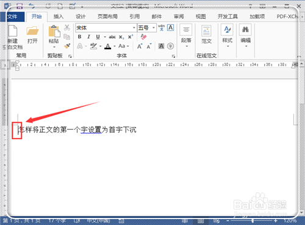Zoom in with the plus button
305x225 pixels.
point(275,221)
